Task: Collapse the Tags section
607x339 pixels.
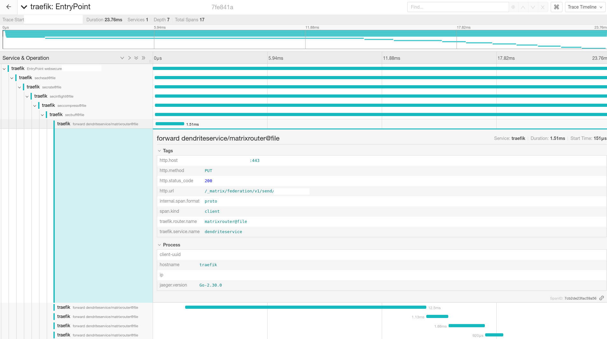Action: [165, 151]
